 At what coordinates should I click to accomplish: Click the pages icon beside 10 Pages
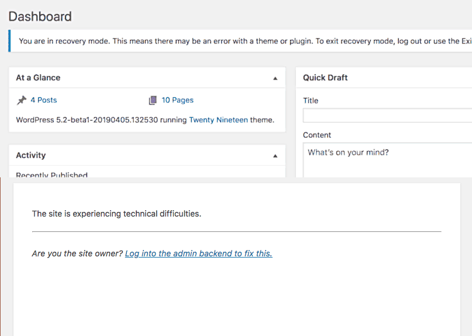(x=153, y=100)
